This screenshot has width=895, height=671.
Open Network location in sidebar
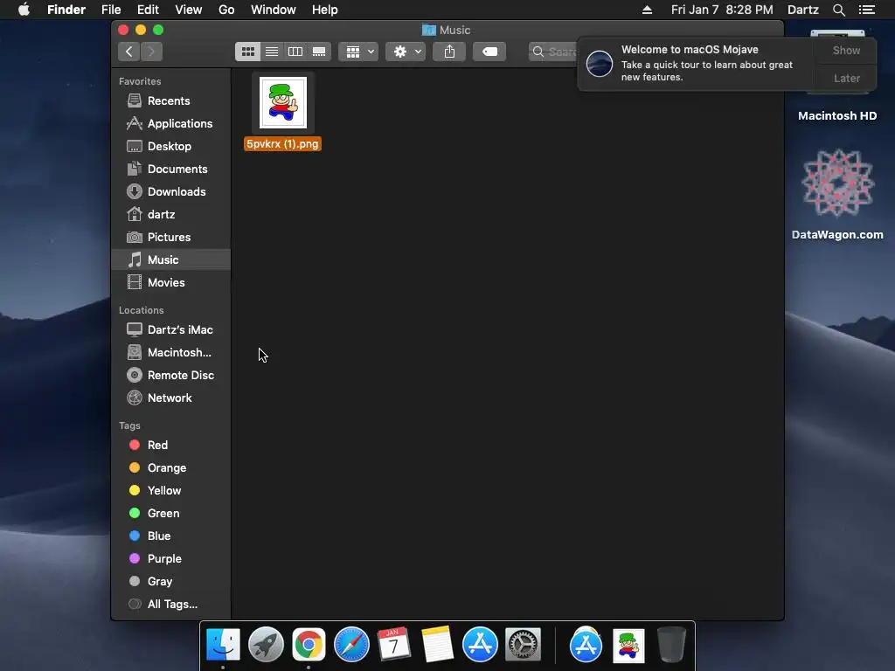(170, 398)
